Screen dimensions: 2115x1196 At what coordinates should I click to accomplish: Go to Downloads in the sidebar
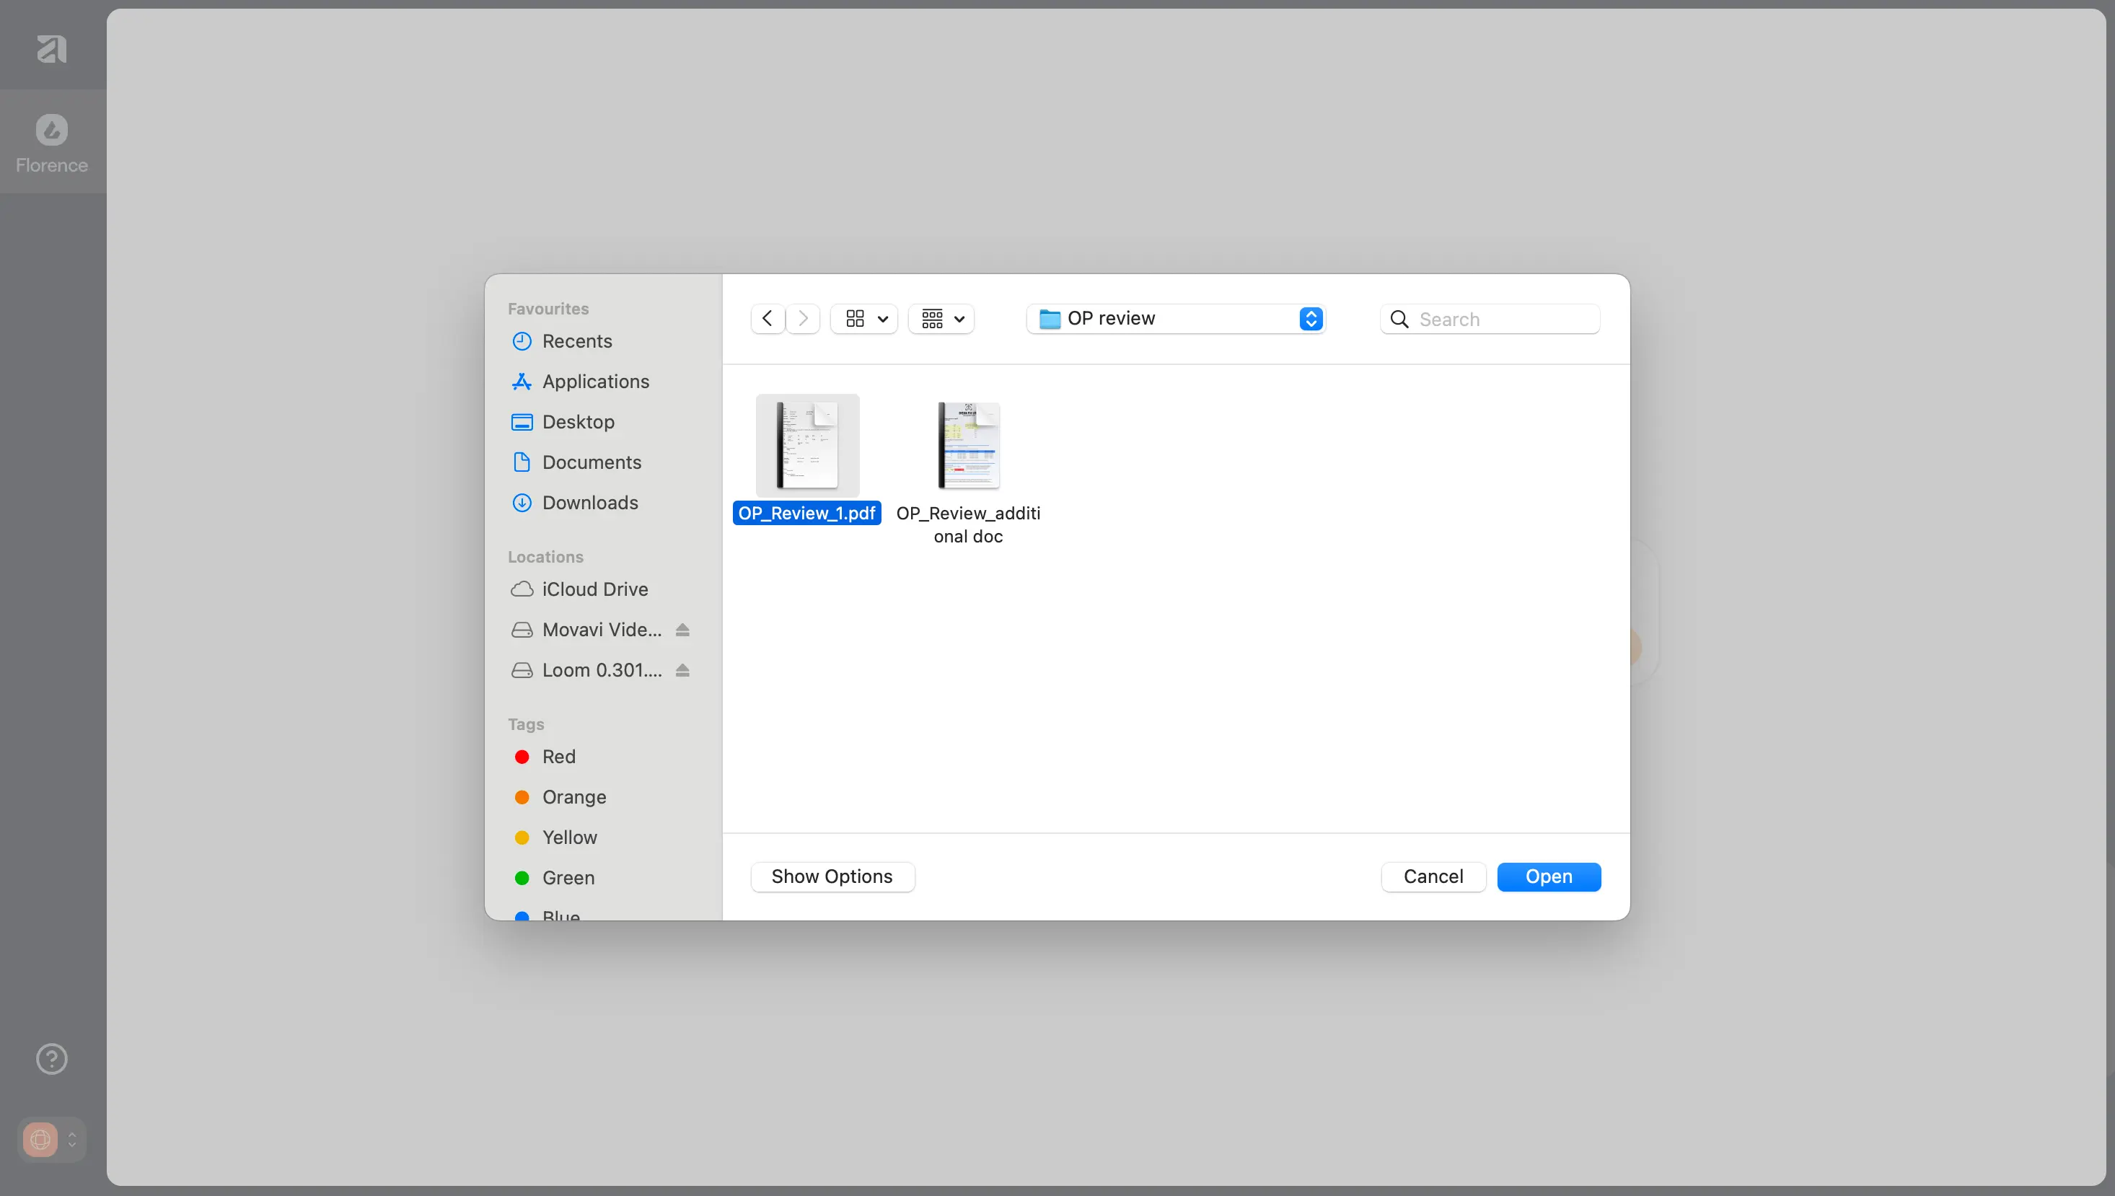coord(590,503)
